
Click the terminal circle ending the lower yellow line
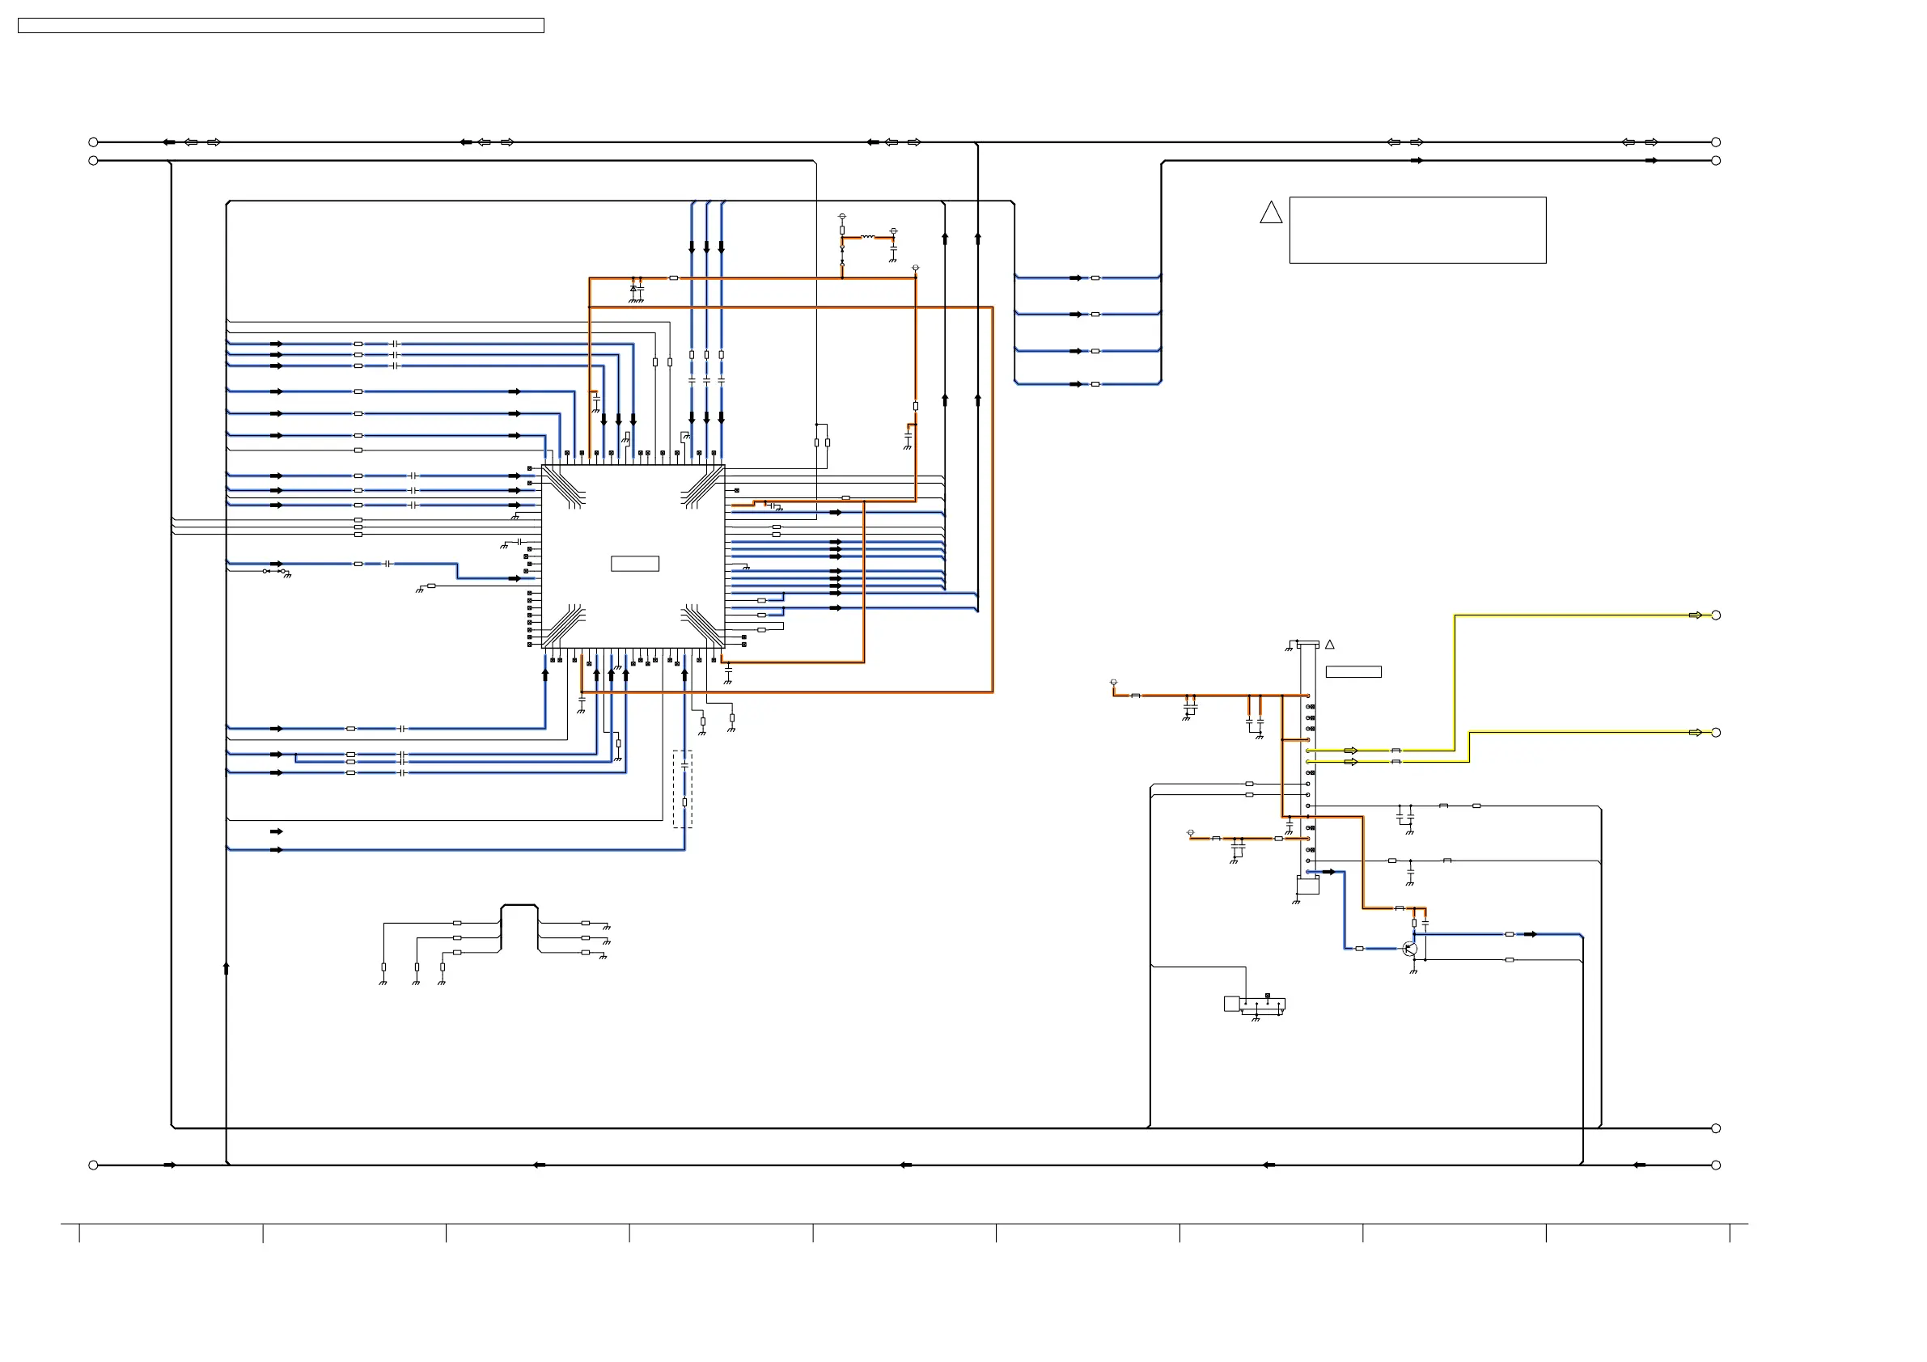pos(1716,733)
